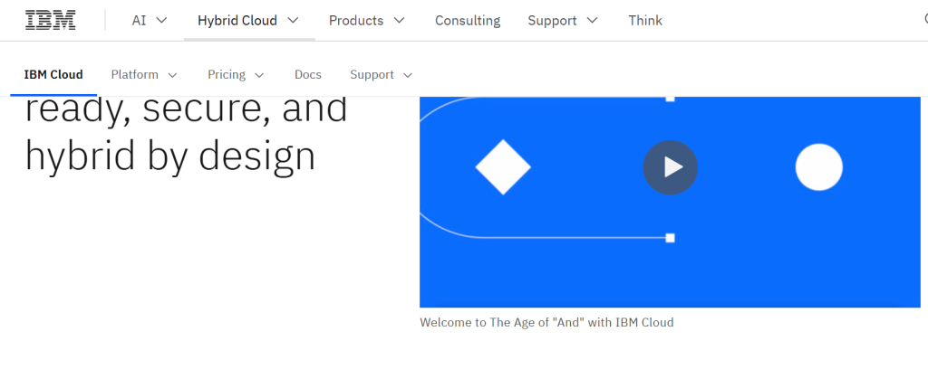Click the white diamond in the video

[503, 167]
